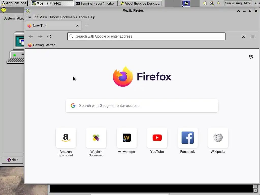Viewport: 260px width, 195px height.
Task: Go forward with the forward arrow
Action: 40,37
